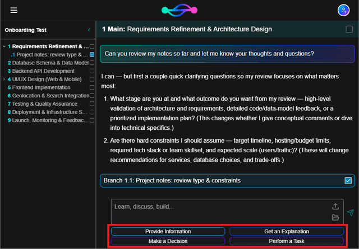
Task: Click the Provide Information button
Action: tap(168, 231)
